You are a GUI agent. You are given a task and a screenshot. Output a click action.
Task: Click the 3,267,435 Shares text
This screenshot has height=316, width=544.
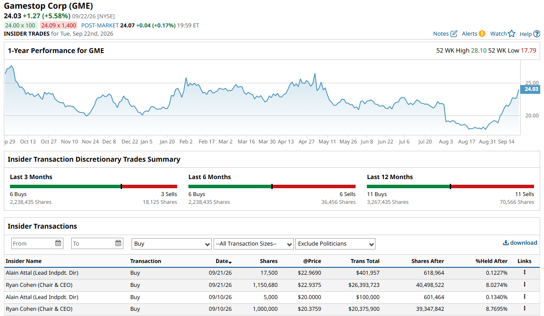[x=388, y=202]
